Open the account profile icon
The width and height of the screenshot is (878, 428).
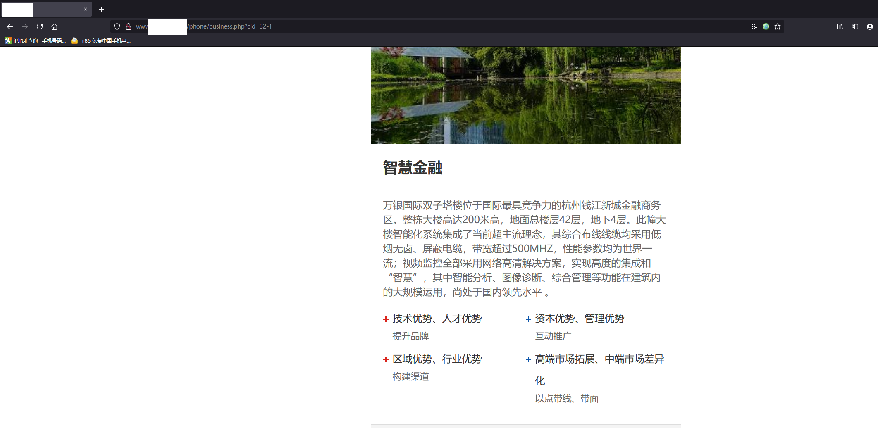870,26
